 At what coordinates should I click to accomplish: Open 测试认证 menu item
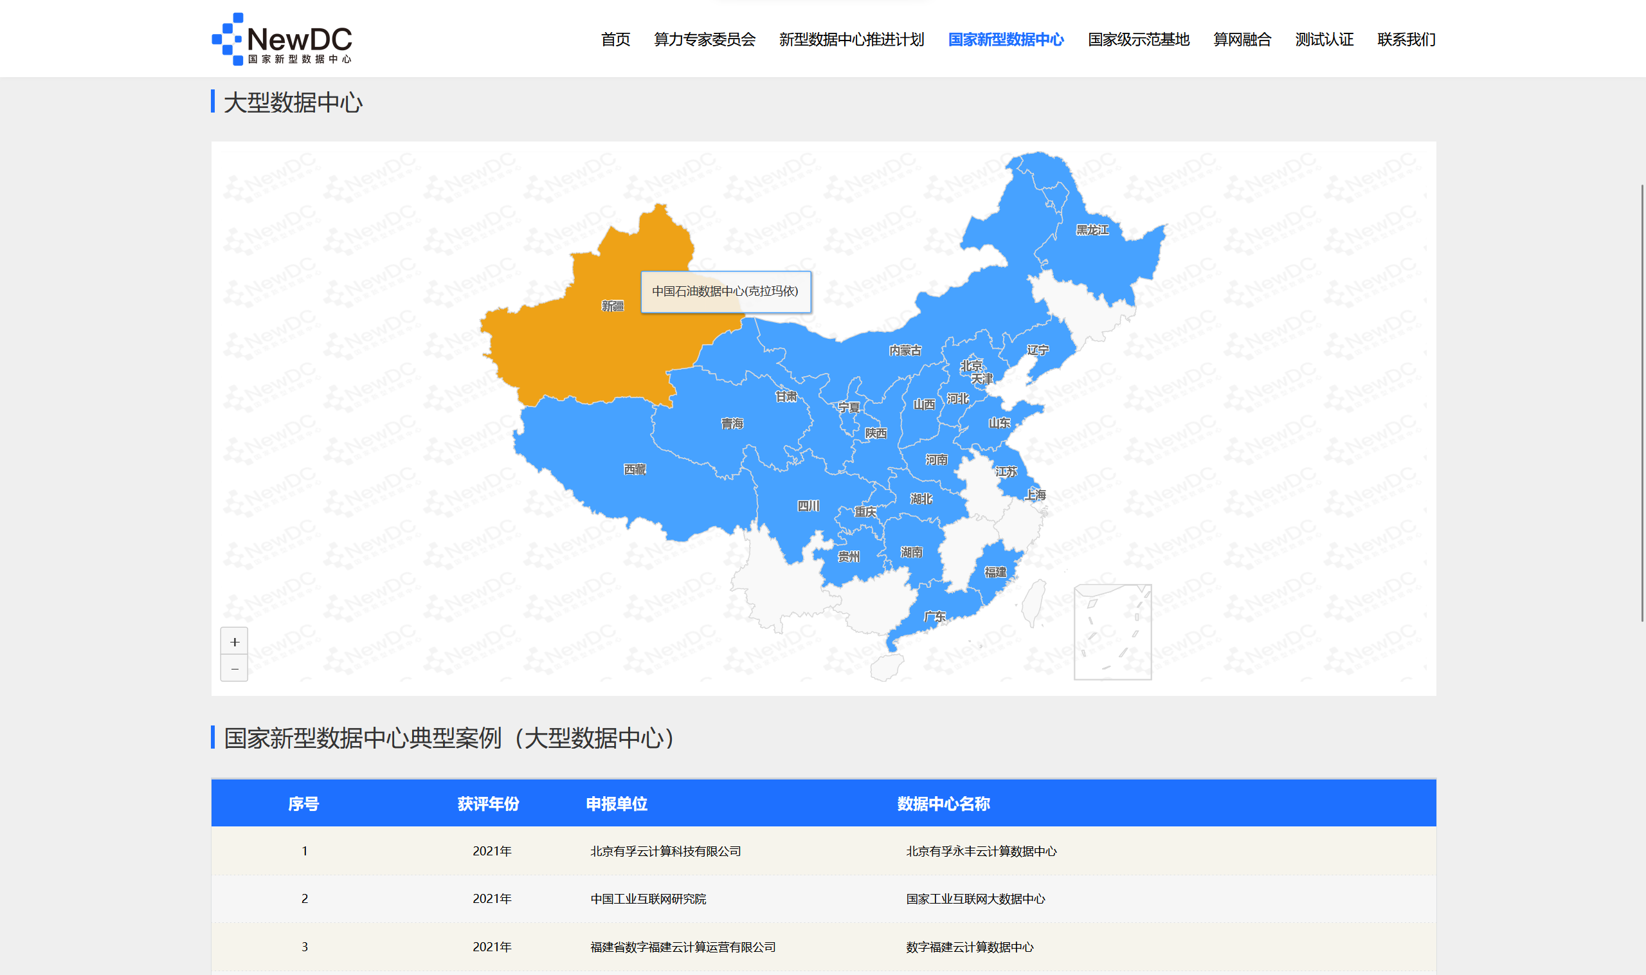coord(1324,40)
